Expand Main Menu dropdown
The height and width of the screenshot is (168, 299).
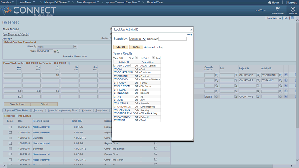(x=27, y=2)
